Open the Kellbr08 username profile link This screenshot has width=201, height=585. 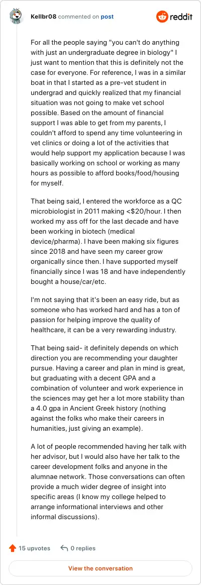point(44,17)
